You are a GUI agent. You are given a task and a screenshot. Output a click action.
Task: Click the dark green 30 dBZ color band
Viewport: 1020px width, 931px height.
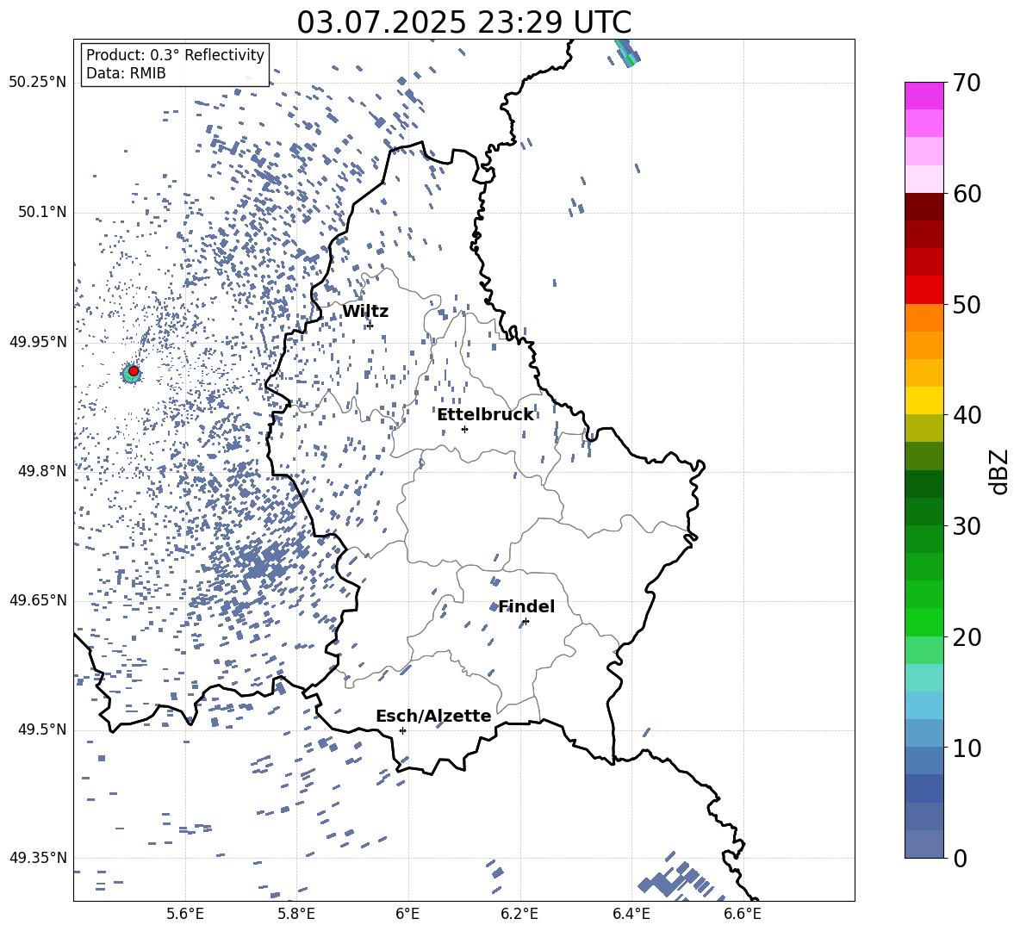[924, 512]
